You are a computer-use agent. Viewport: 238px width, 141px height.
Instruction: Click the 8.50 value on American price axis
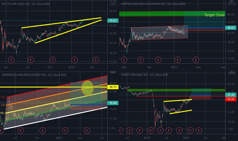pyautogui.click(x=112, y=128)
